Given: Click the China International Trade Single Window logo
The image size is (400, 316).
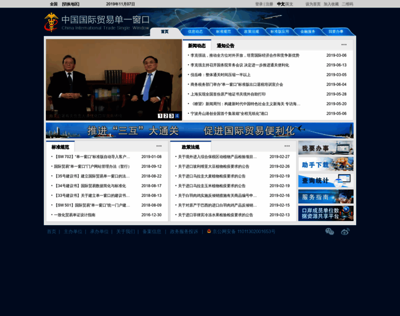Looking at the screenshot, I should coord(97,22).
